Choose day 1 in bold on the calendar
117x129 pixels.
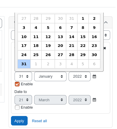pos(83,19)
